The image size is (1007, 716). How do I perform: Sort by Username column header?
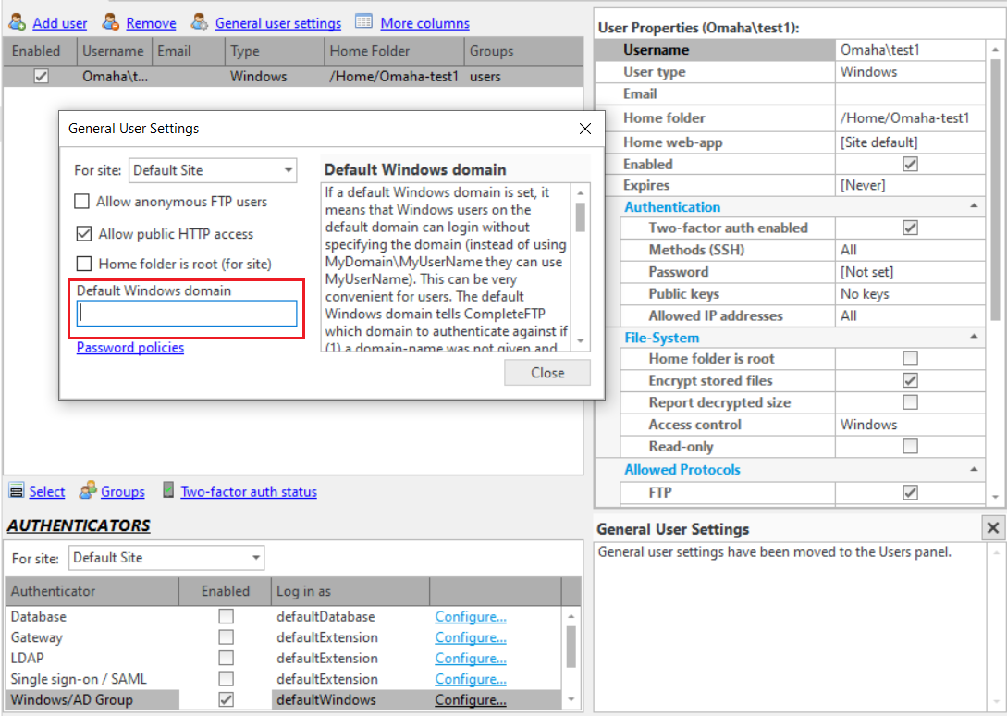(x=115, y=51)
